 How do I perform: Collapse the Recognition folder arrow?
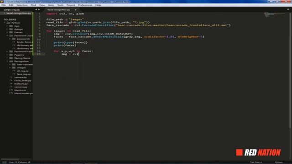(7, 61)
